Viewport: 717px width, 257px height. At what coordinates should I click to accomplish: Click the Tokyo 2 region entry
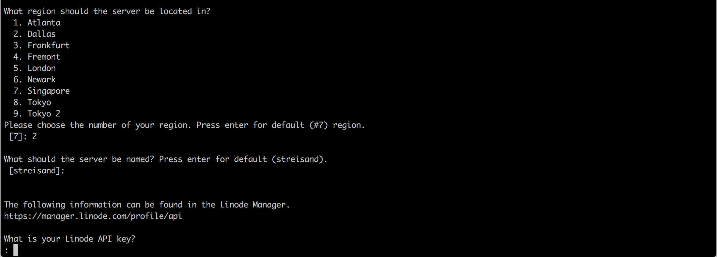pos(44,114)
